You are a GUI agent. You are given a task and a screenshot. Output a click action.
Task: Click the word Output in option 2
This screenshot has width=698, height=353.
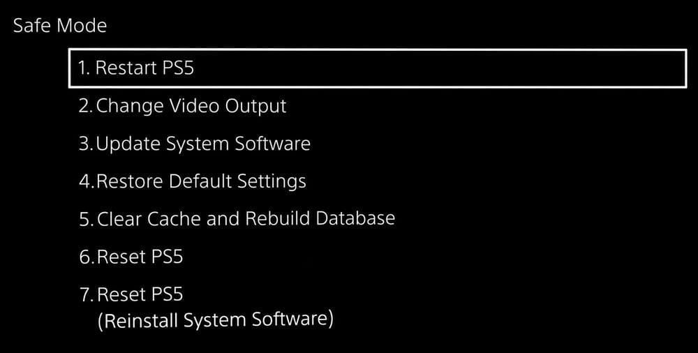pyautogui.click(x=255, y=107)
